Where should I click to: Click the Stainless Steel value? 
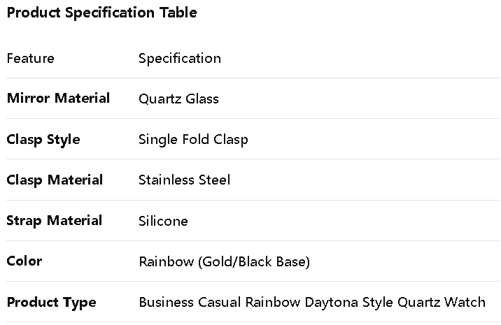coord(184,180)
